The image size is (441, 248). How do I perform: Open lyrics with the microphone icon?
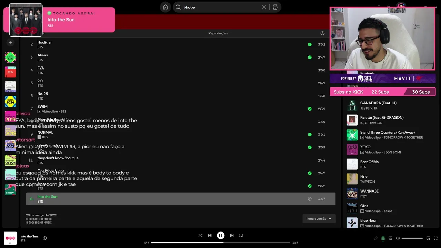(376, 238)
